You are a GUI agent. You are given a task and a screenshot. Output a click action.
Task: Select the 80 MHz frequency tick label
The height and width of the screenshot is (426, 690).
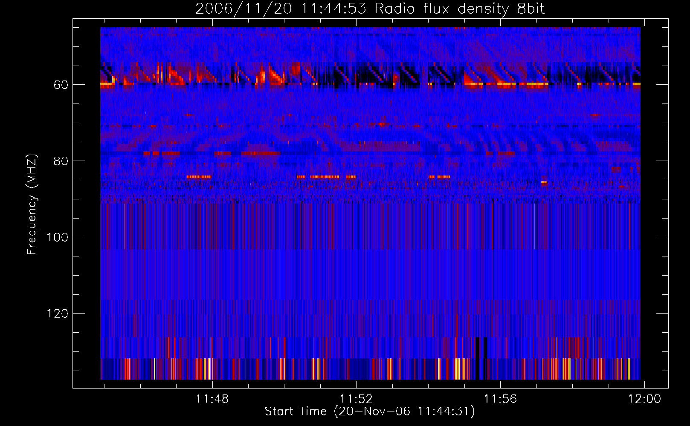pos(61,161)
